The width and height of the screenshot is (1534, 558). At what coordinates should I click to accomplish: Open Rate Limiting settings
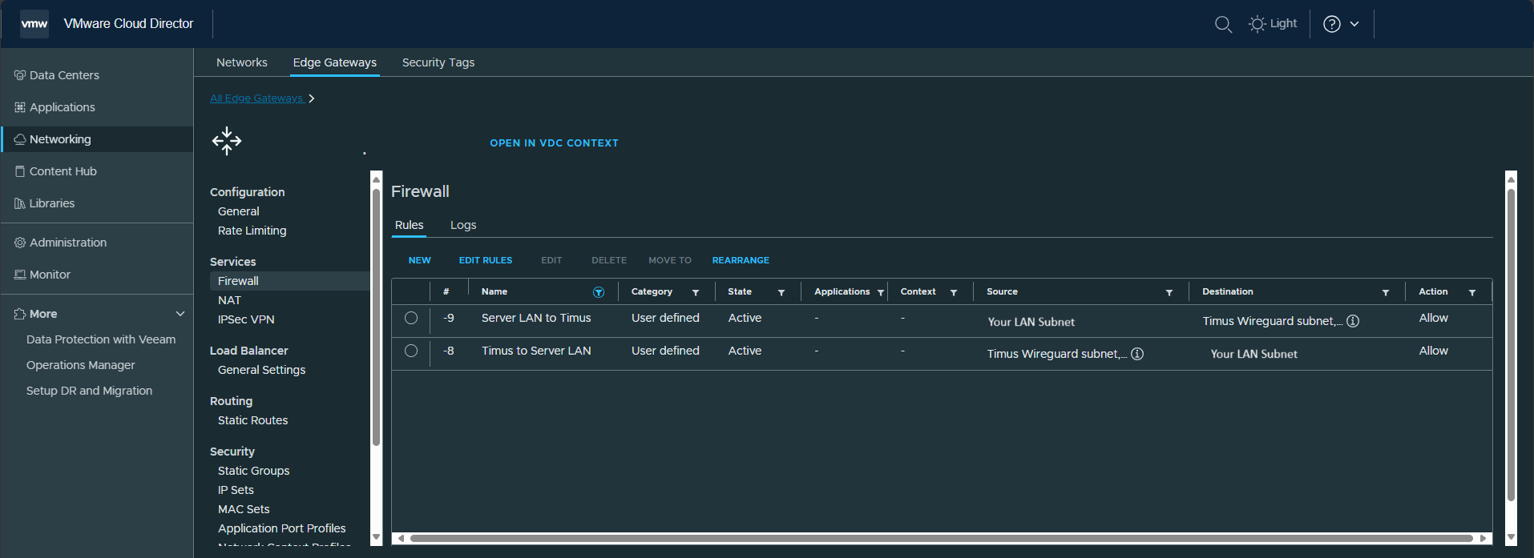252,231
